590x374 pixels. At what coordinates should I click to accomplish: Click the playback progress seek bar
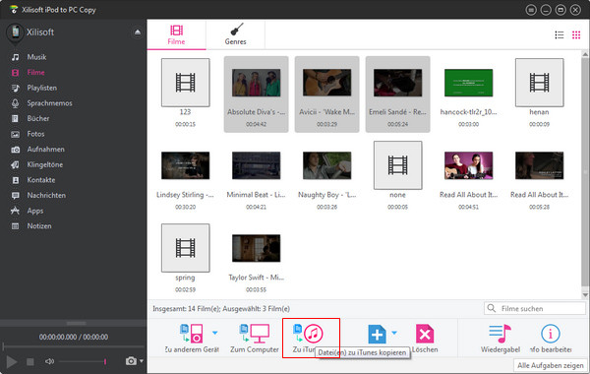pyautogui.click(x=74, y=346)
